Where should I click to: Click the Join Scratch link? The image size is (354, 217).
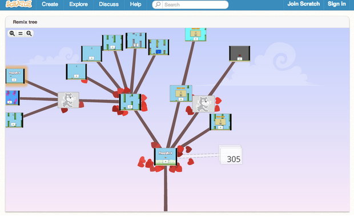pos(303,4)
